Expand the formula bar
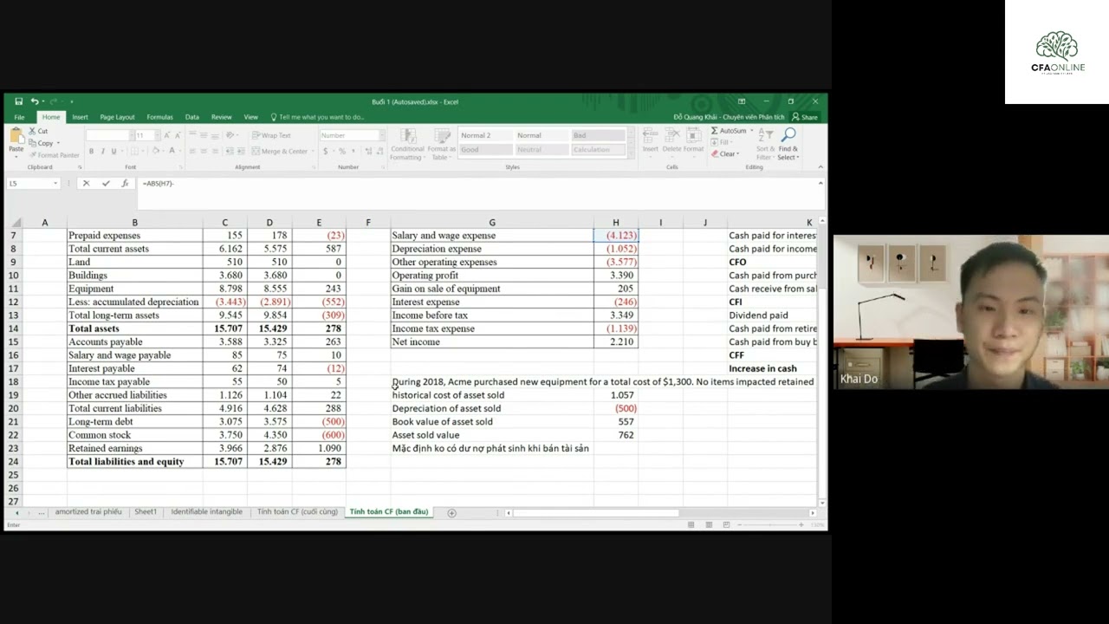 click(x=820, y=183)
